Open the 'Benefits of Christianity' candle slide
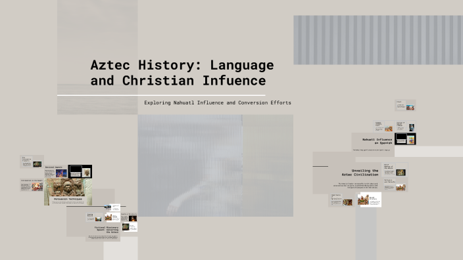The height and width of the screenshot is (260, 463). [x=129, y=217]
